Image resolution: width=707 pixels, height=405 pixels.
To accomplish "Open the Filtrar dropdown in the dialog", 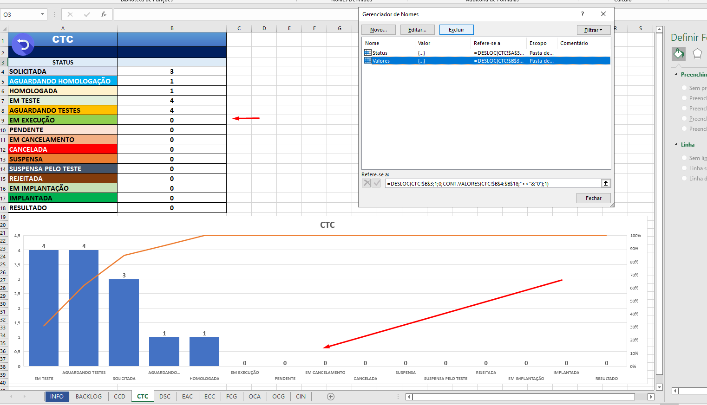I will (594, 30).
